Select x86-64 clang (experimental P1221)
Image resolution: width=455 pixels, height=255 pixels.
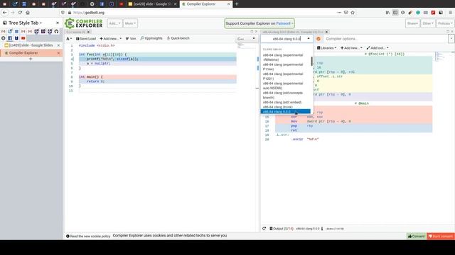coord(286,76)
